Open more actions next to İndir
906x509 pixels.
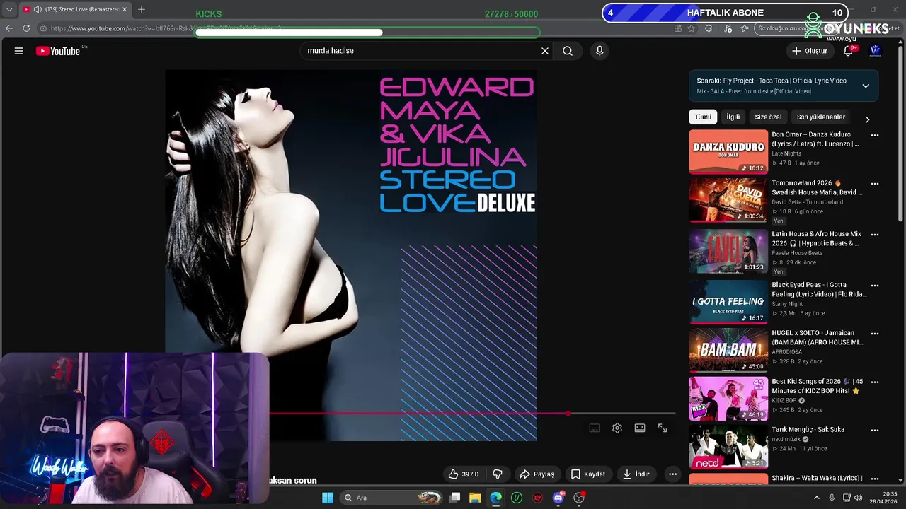coord(673,474)
